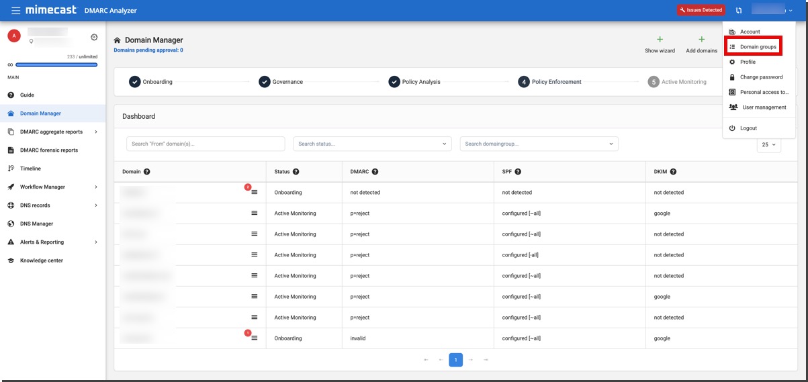Click help icon next to SPF header
This screenshot has height=382, width=808.
click(518, 172)
